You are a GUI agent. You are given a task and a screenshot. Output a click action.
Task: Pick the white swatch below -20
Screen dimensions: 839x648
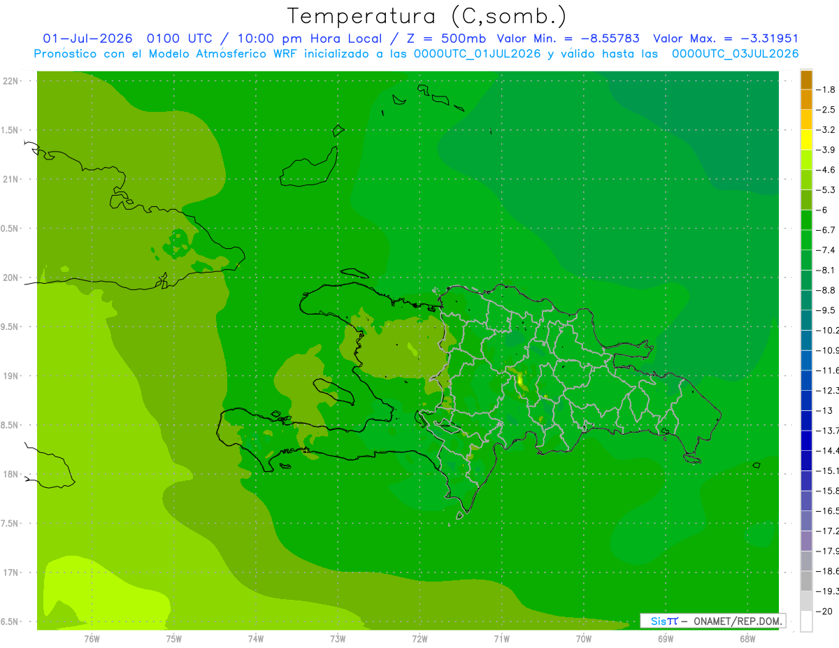806,621
